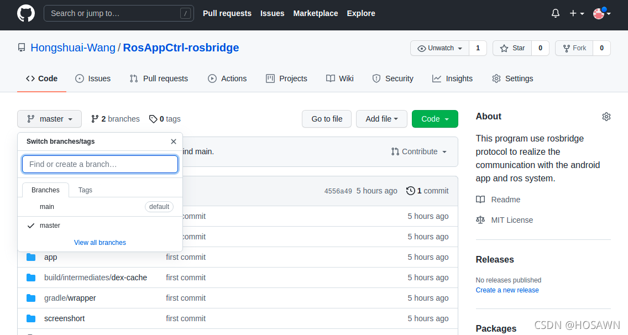Go to Marketplace
This screenshot has height=335, width=628.
click(316, 13)
